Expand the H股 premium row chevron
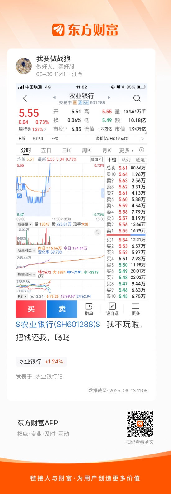 pos(142,139)
